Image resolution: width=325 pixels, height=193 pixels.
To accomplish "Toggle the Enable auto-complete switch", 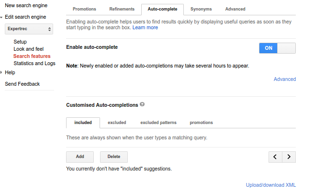I will (277, 48).
